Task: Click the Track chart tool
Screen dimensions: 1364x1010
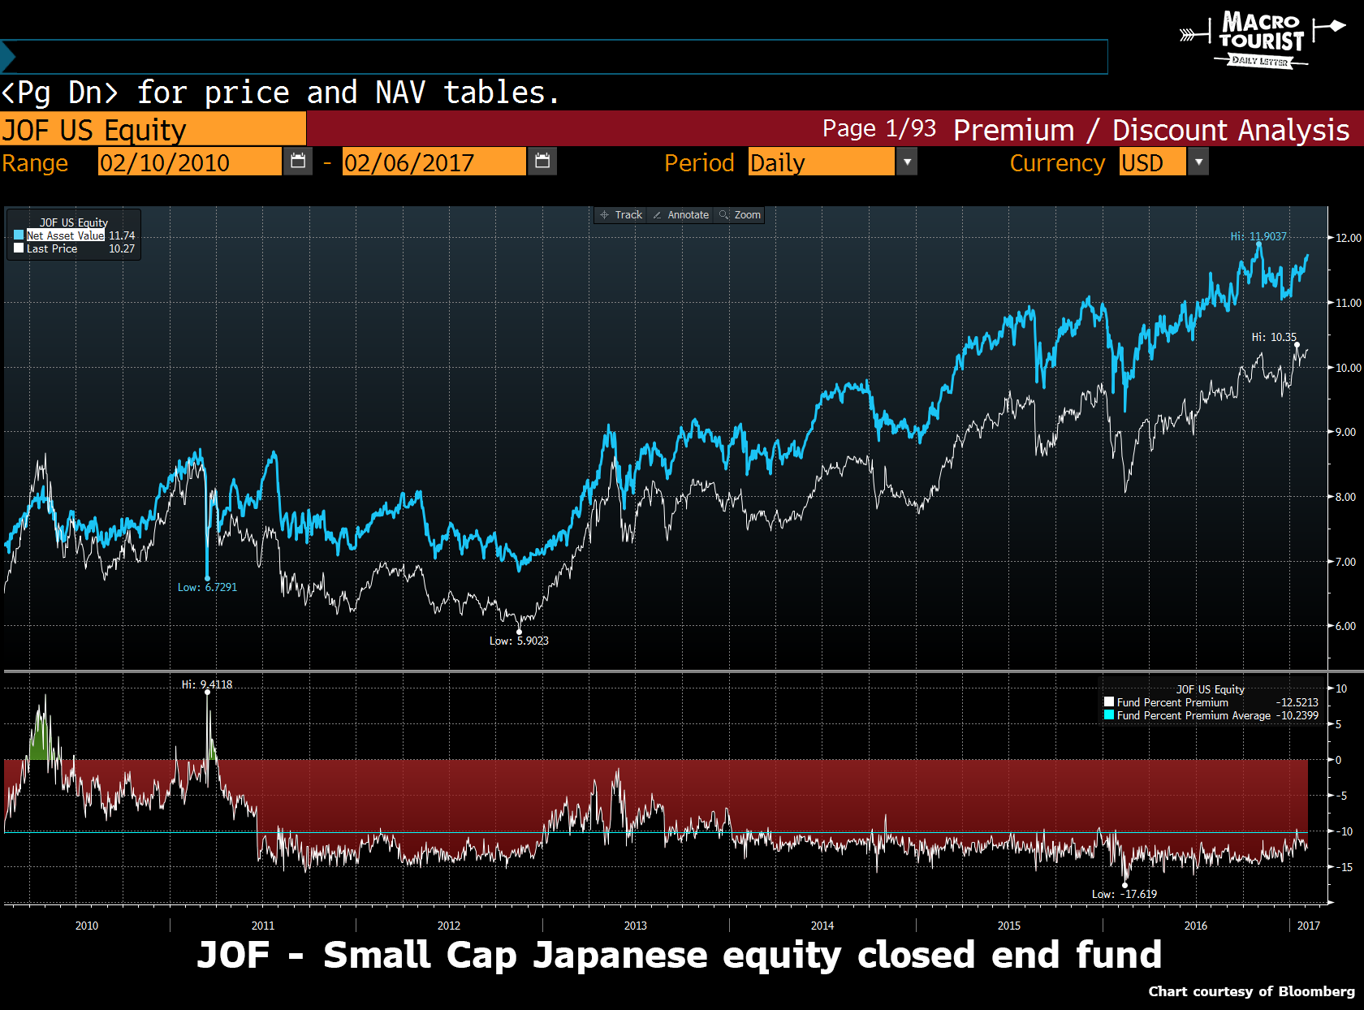Action: click(621, 215)
